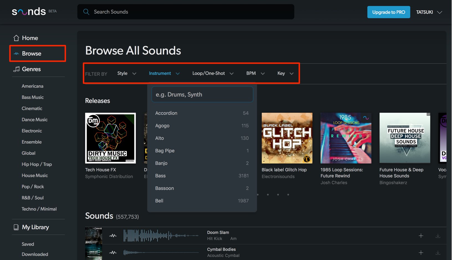The image size is (452, 260).
Task: Click the Doom Slam pack artwork
Action: coord(93,236)
